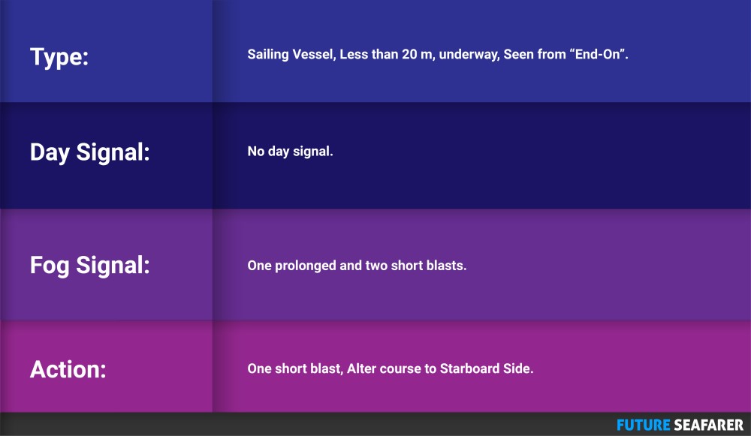This screenshot has width=751, height=436.
Task: Click the "End-On" quoted phrase
Action: point(597,54)
